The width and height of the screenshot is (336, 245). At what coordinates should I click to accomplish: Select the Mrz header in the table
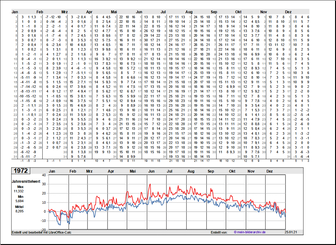point(65,12)
